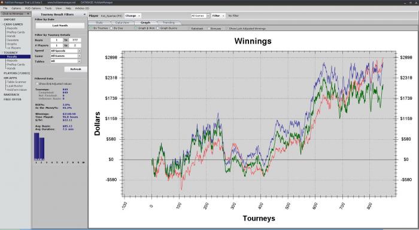The image size is (419, 230).
Task: Open the Change player dropdown
Action: click(x=132, y=16)
